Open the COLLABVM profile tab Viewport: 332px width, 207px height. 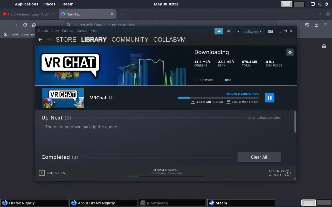[x=169, y=40]
